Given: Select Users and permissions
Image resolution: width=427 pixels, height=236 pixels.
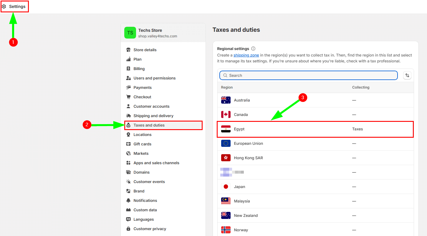Looking at the screenshot, I should pyautogui.click(x=163, y=78).
